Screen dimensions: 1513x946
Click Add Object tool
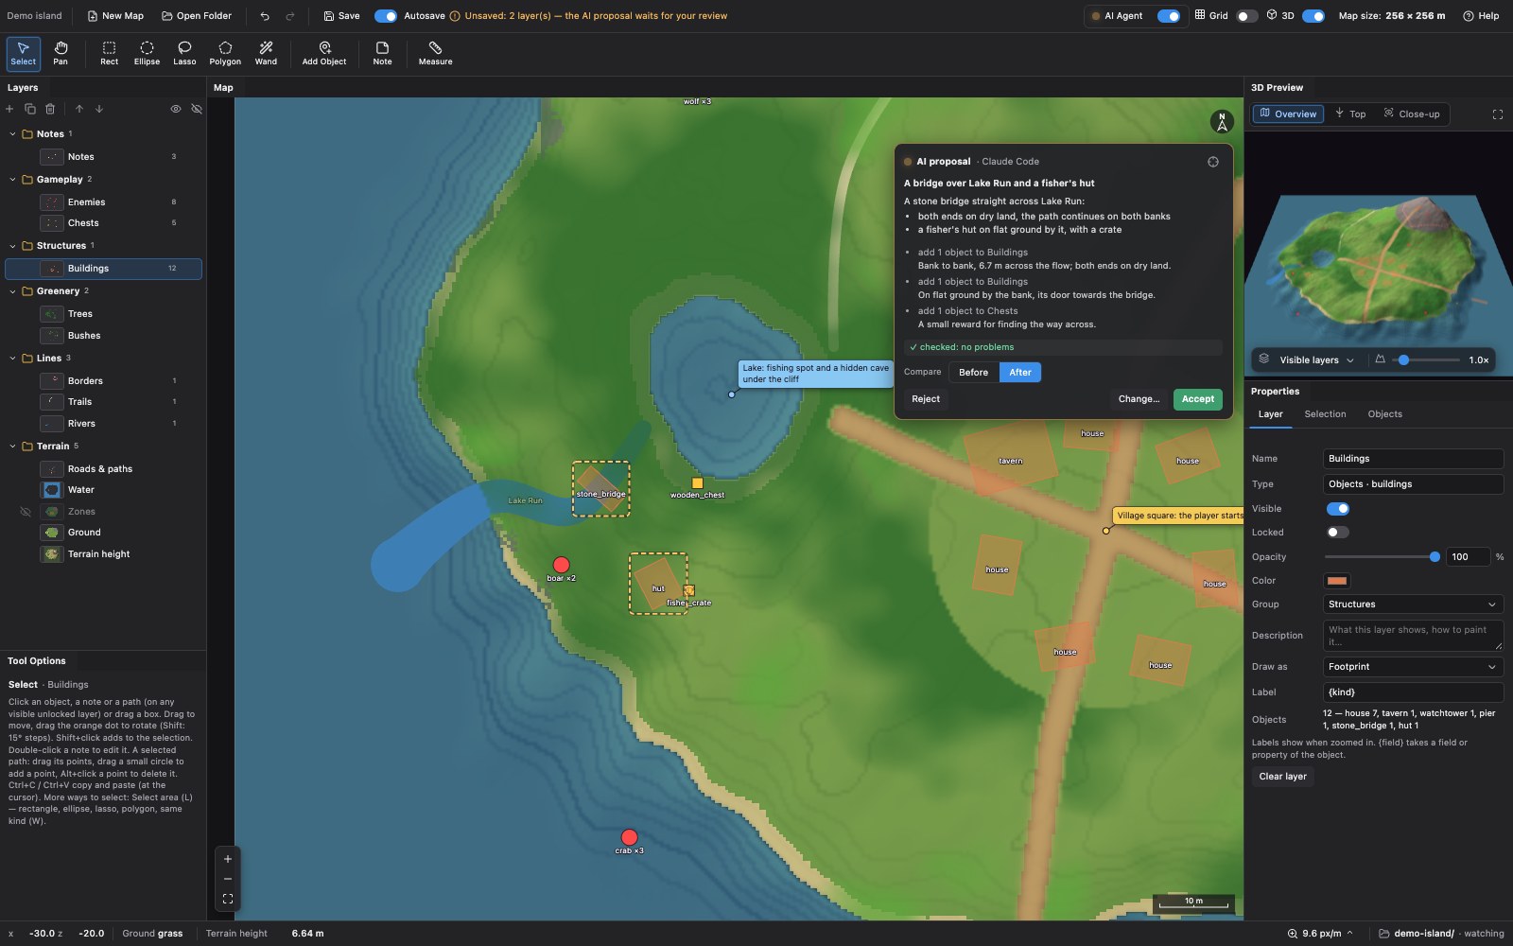click(324, 54)
